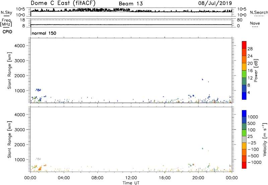Viewport: 268px width, 185px height.
Task: Click the '04:00' time tick label
Action: (x=64, y=178)
